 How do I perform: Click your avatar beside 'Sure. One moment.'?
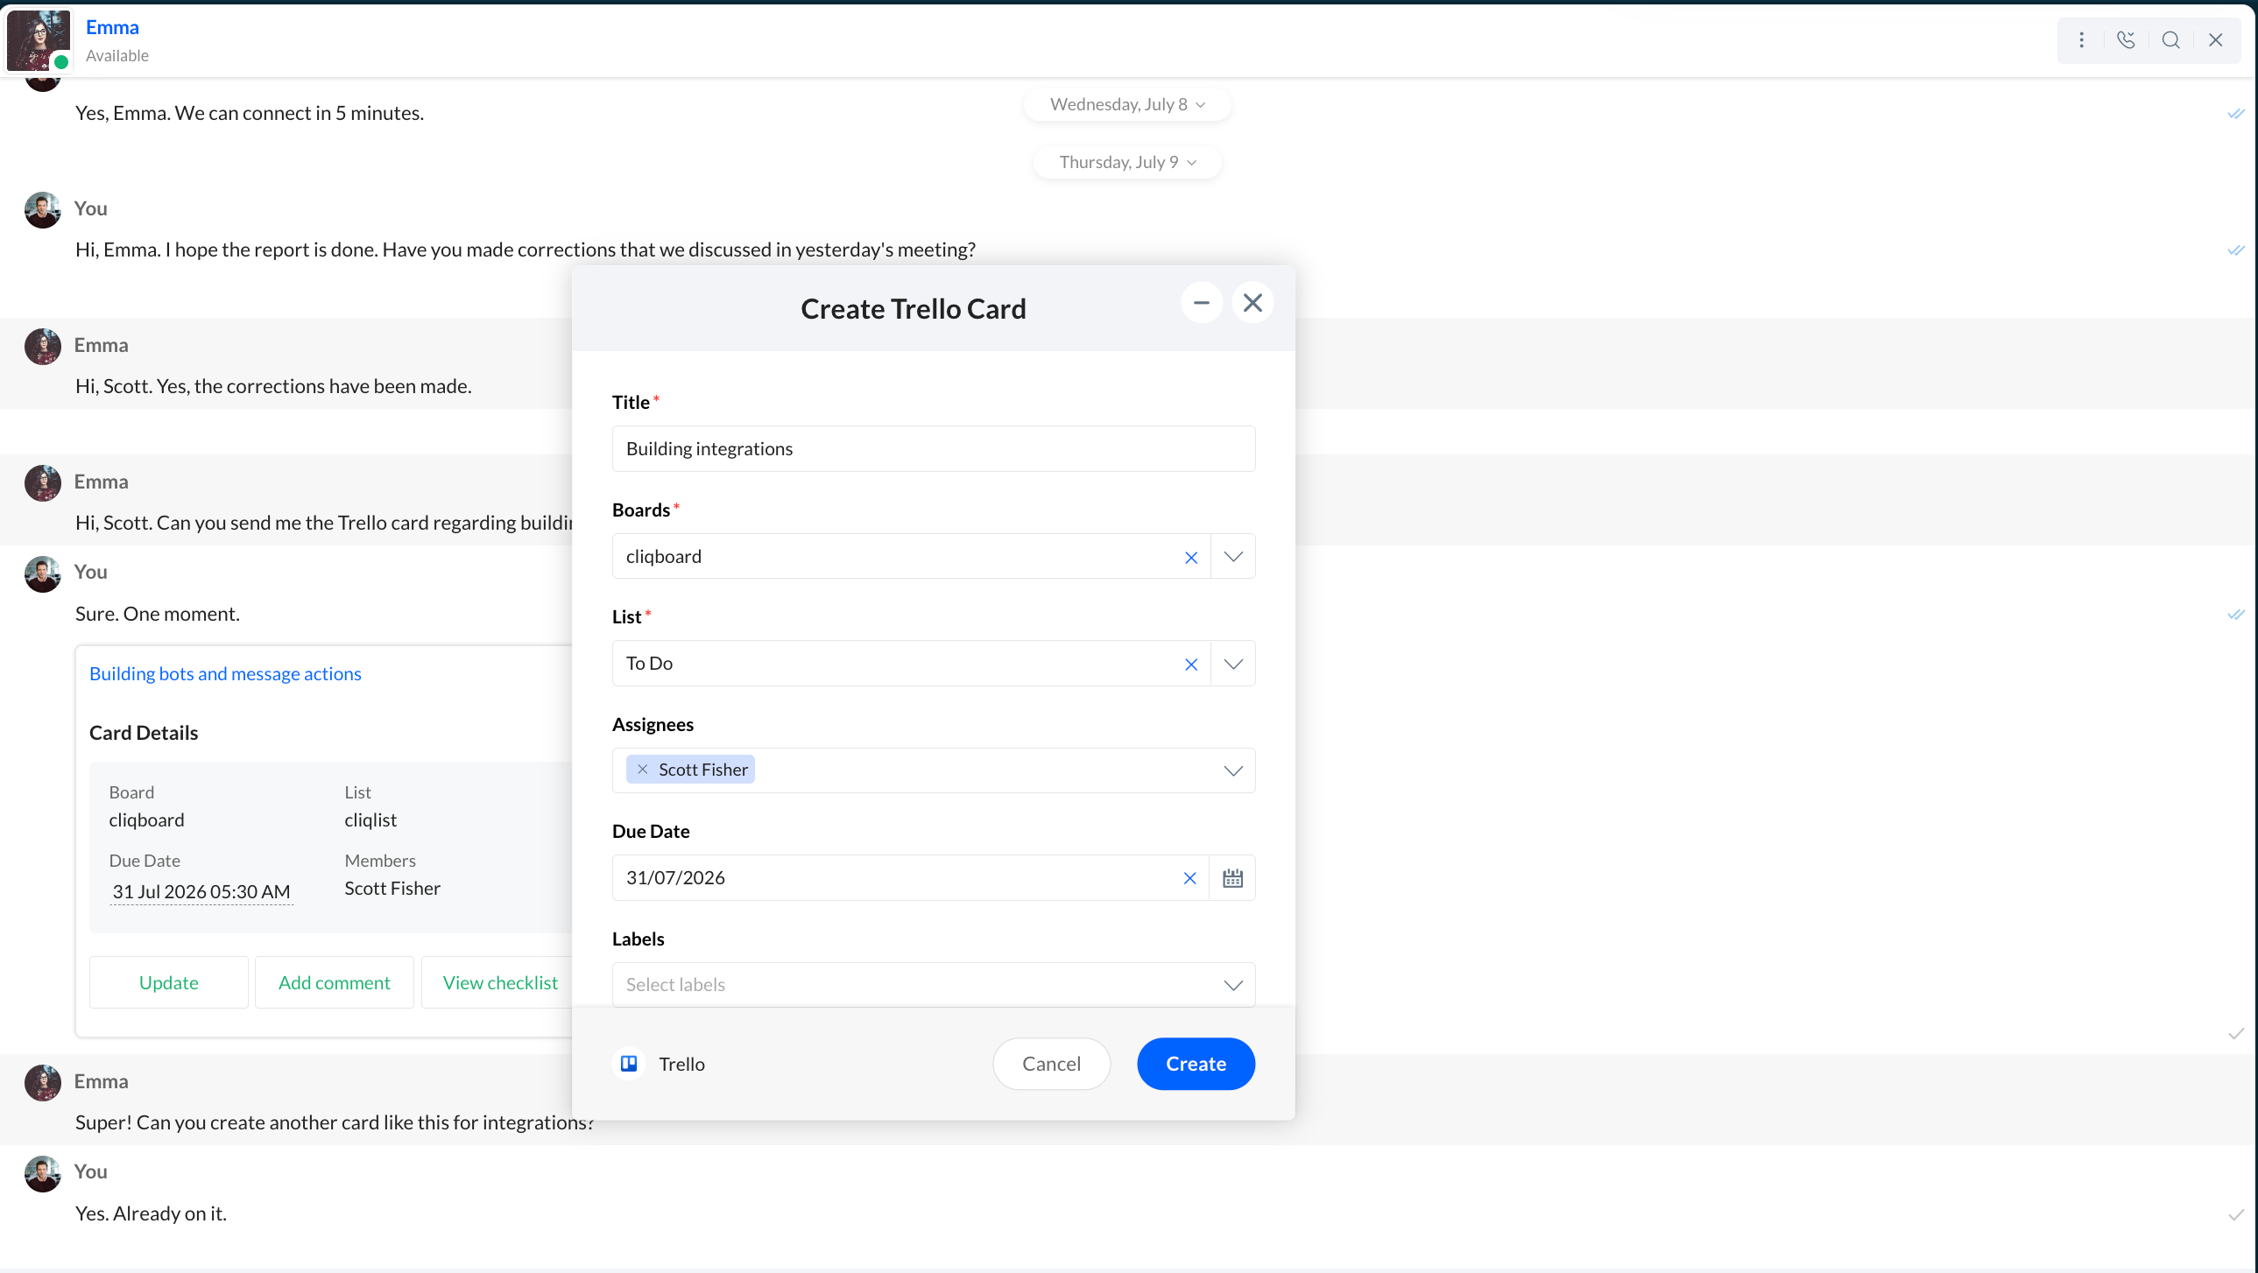point(42,573)
